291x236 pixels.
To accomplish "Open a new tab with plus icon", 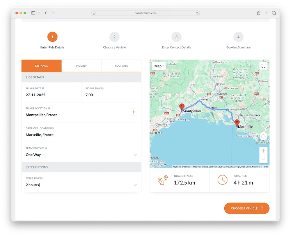I will tap(266, 13).
